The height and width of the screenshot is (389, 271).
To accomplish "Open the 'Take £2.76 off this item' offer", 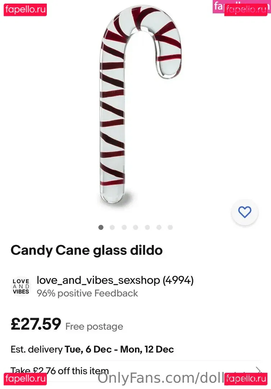I will click(60, 370).
